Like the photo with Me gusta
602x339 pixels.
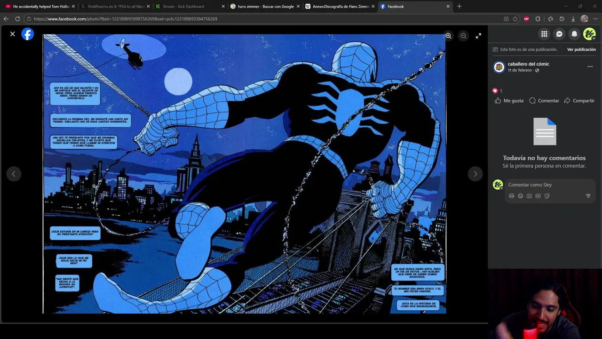click(509, 101)
